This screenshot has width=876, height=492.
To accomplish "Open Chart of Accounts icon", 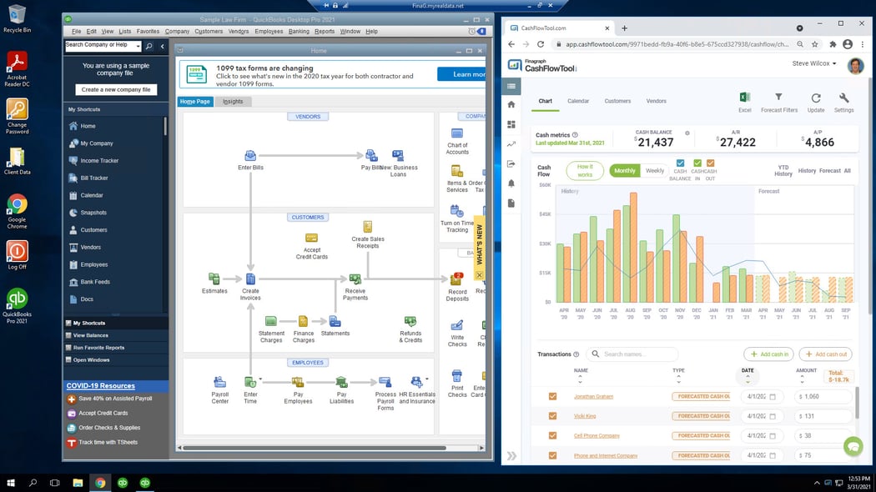I will [x=457, y=133].
